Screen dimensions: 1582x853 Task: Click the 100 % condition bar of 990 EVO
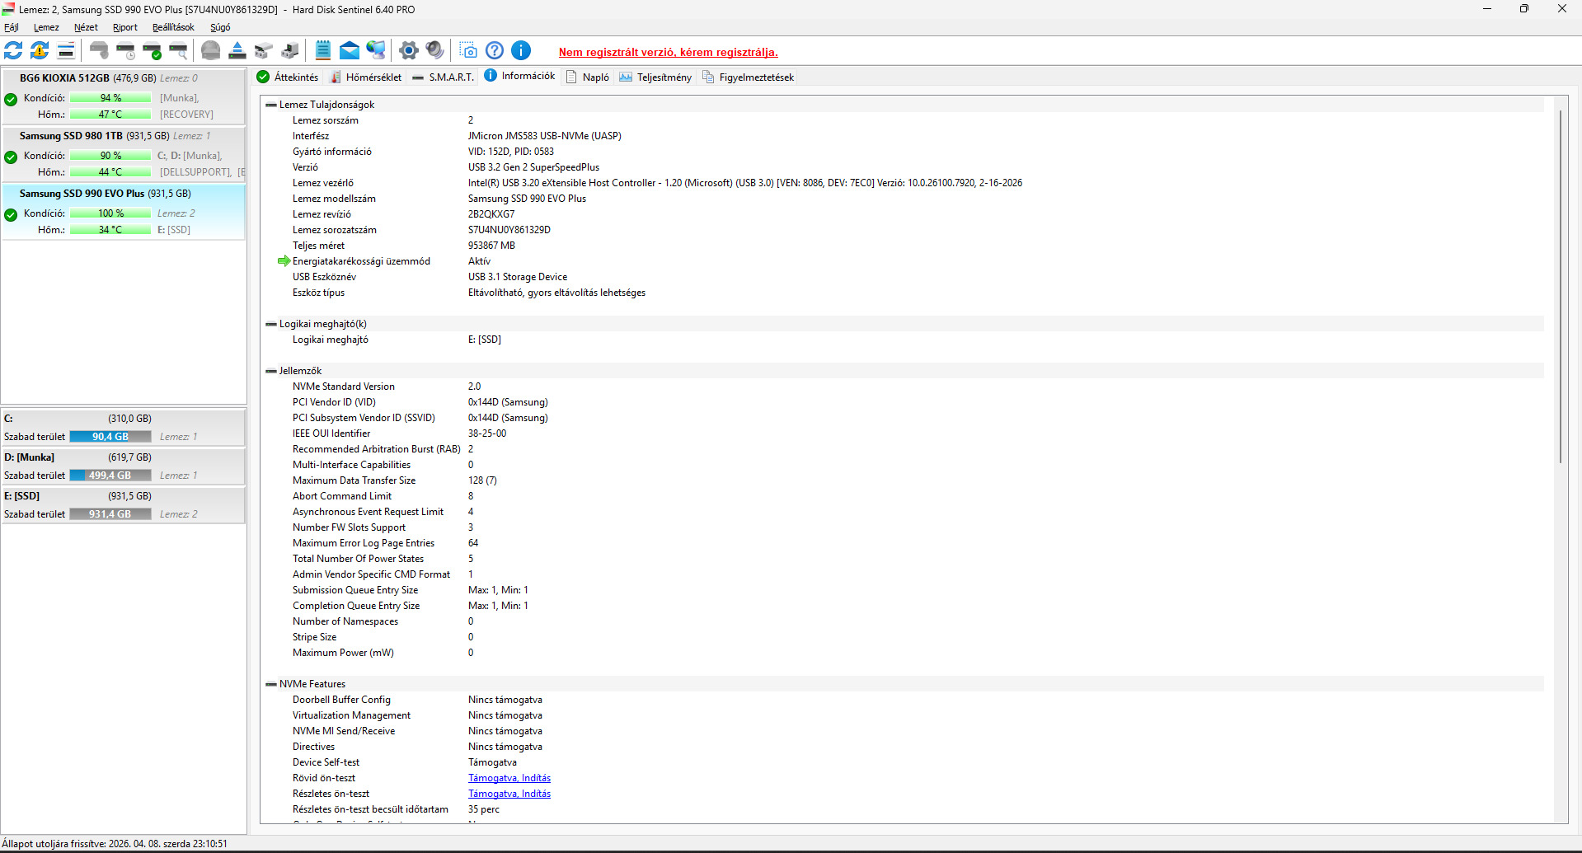(110, 213)
